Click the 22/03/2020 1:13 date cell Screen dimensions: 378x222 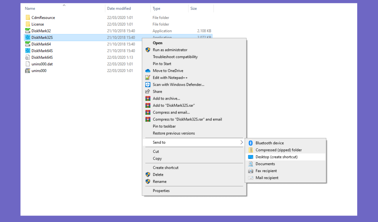[x=120, y=57]
